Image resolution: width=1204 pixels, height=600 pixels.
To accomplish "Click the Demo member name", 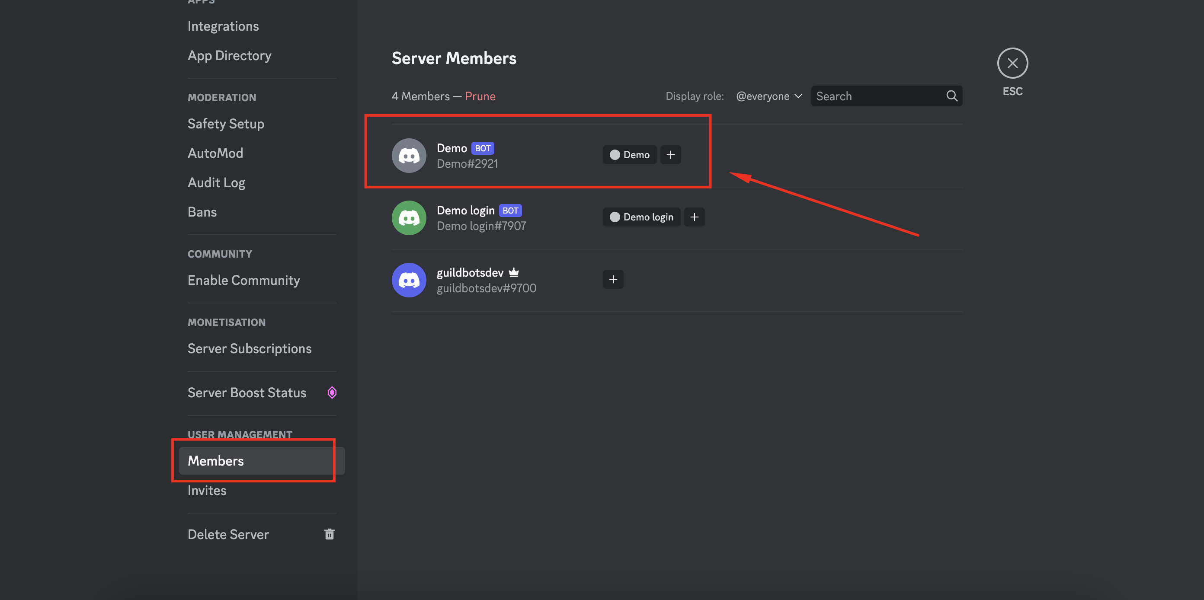I will [x=451, y=148].
